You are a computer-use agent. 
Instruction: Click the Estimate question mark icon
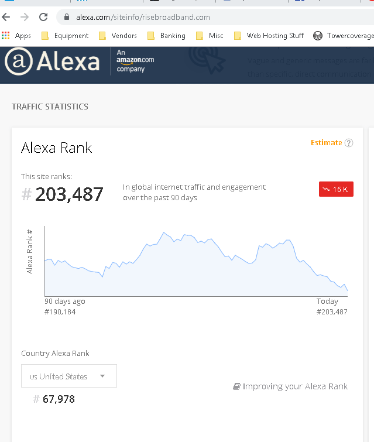point(349,143)
